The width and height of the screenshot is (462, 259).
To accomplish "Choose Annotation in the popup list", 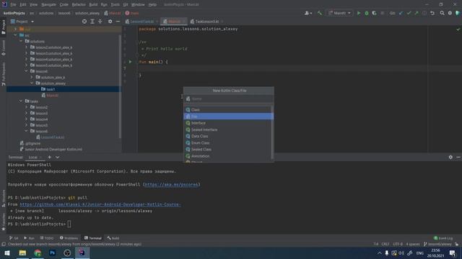I will tap(228, 156).
